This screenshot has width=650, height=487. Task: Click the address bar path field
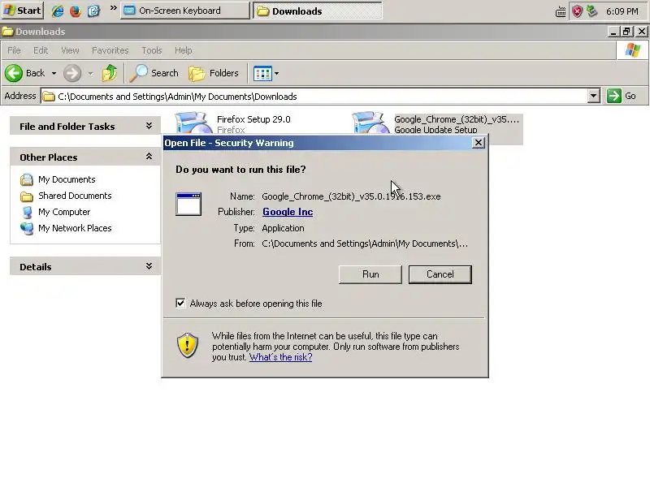315,97
